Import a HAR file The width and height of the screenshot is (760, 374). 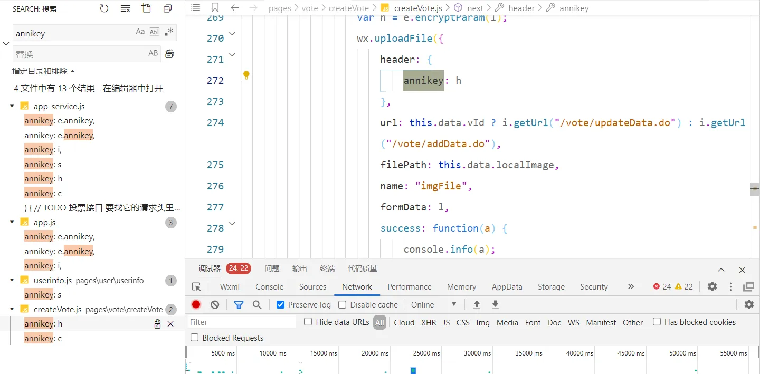(477, 304)
